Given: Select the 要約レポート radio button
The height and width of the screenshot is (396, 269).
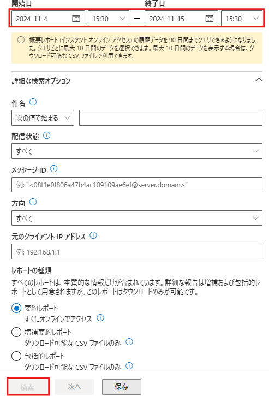Looking at the screenshot, I should 16,308.
